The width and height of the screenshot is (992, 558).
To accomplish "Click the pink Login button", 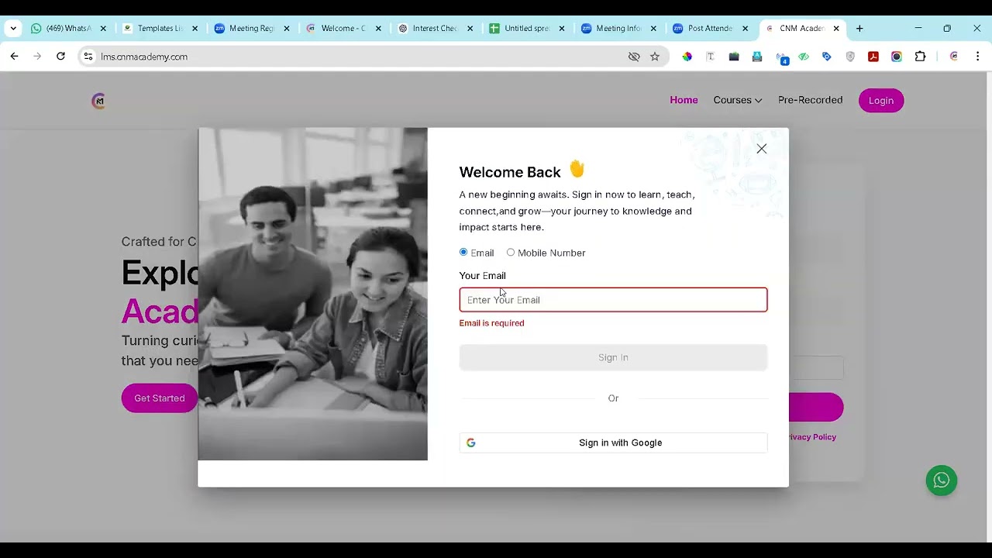I will pyautogui.click(x=880, y=100).
